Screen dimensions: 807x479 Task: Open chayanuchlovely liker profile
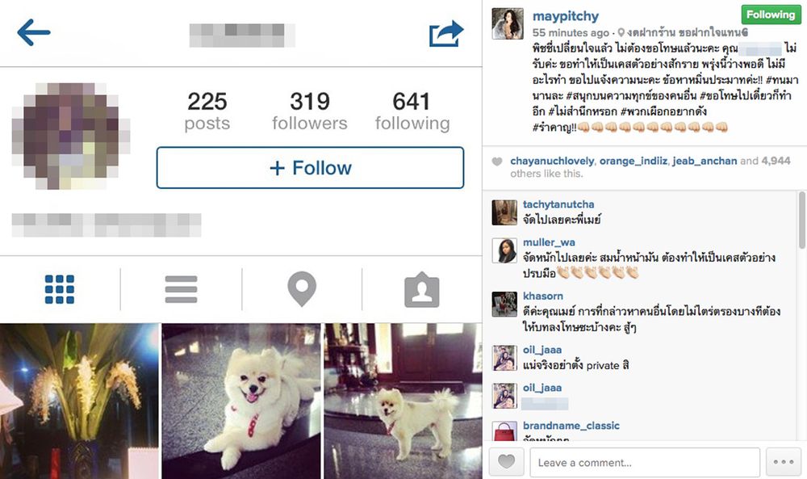tap(552, 162)
